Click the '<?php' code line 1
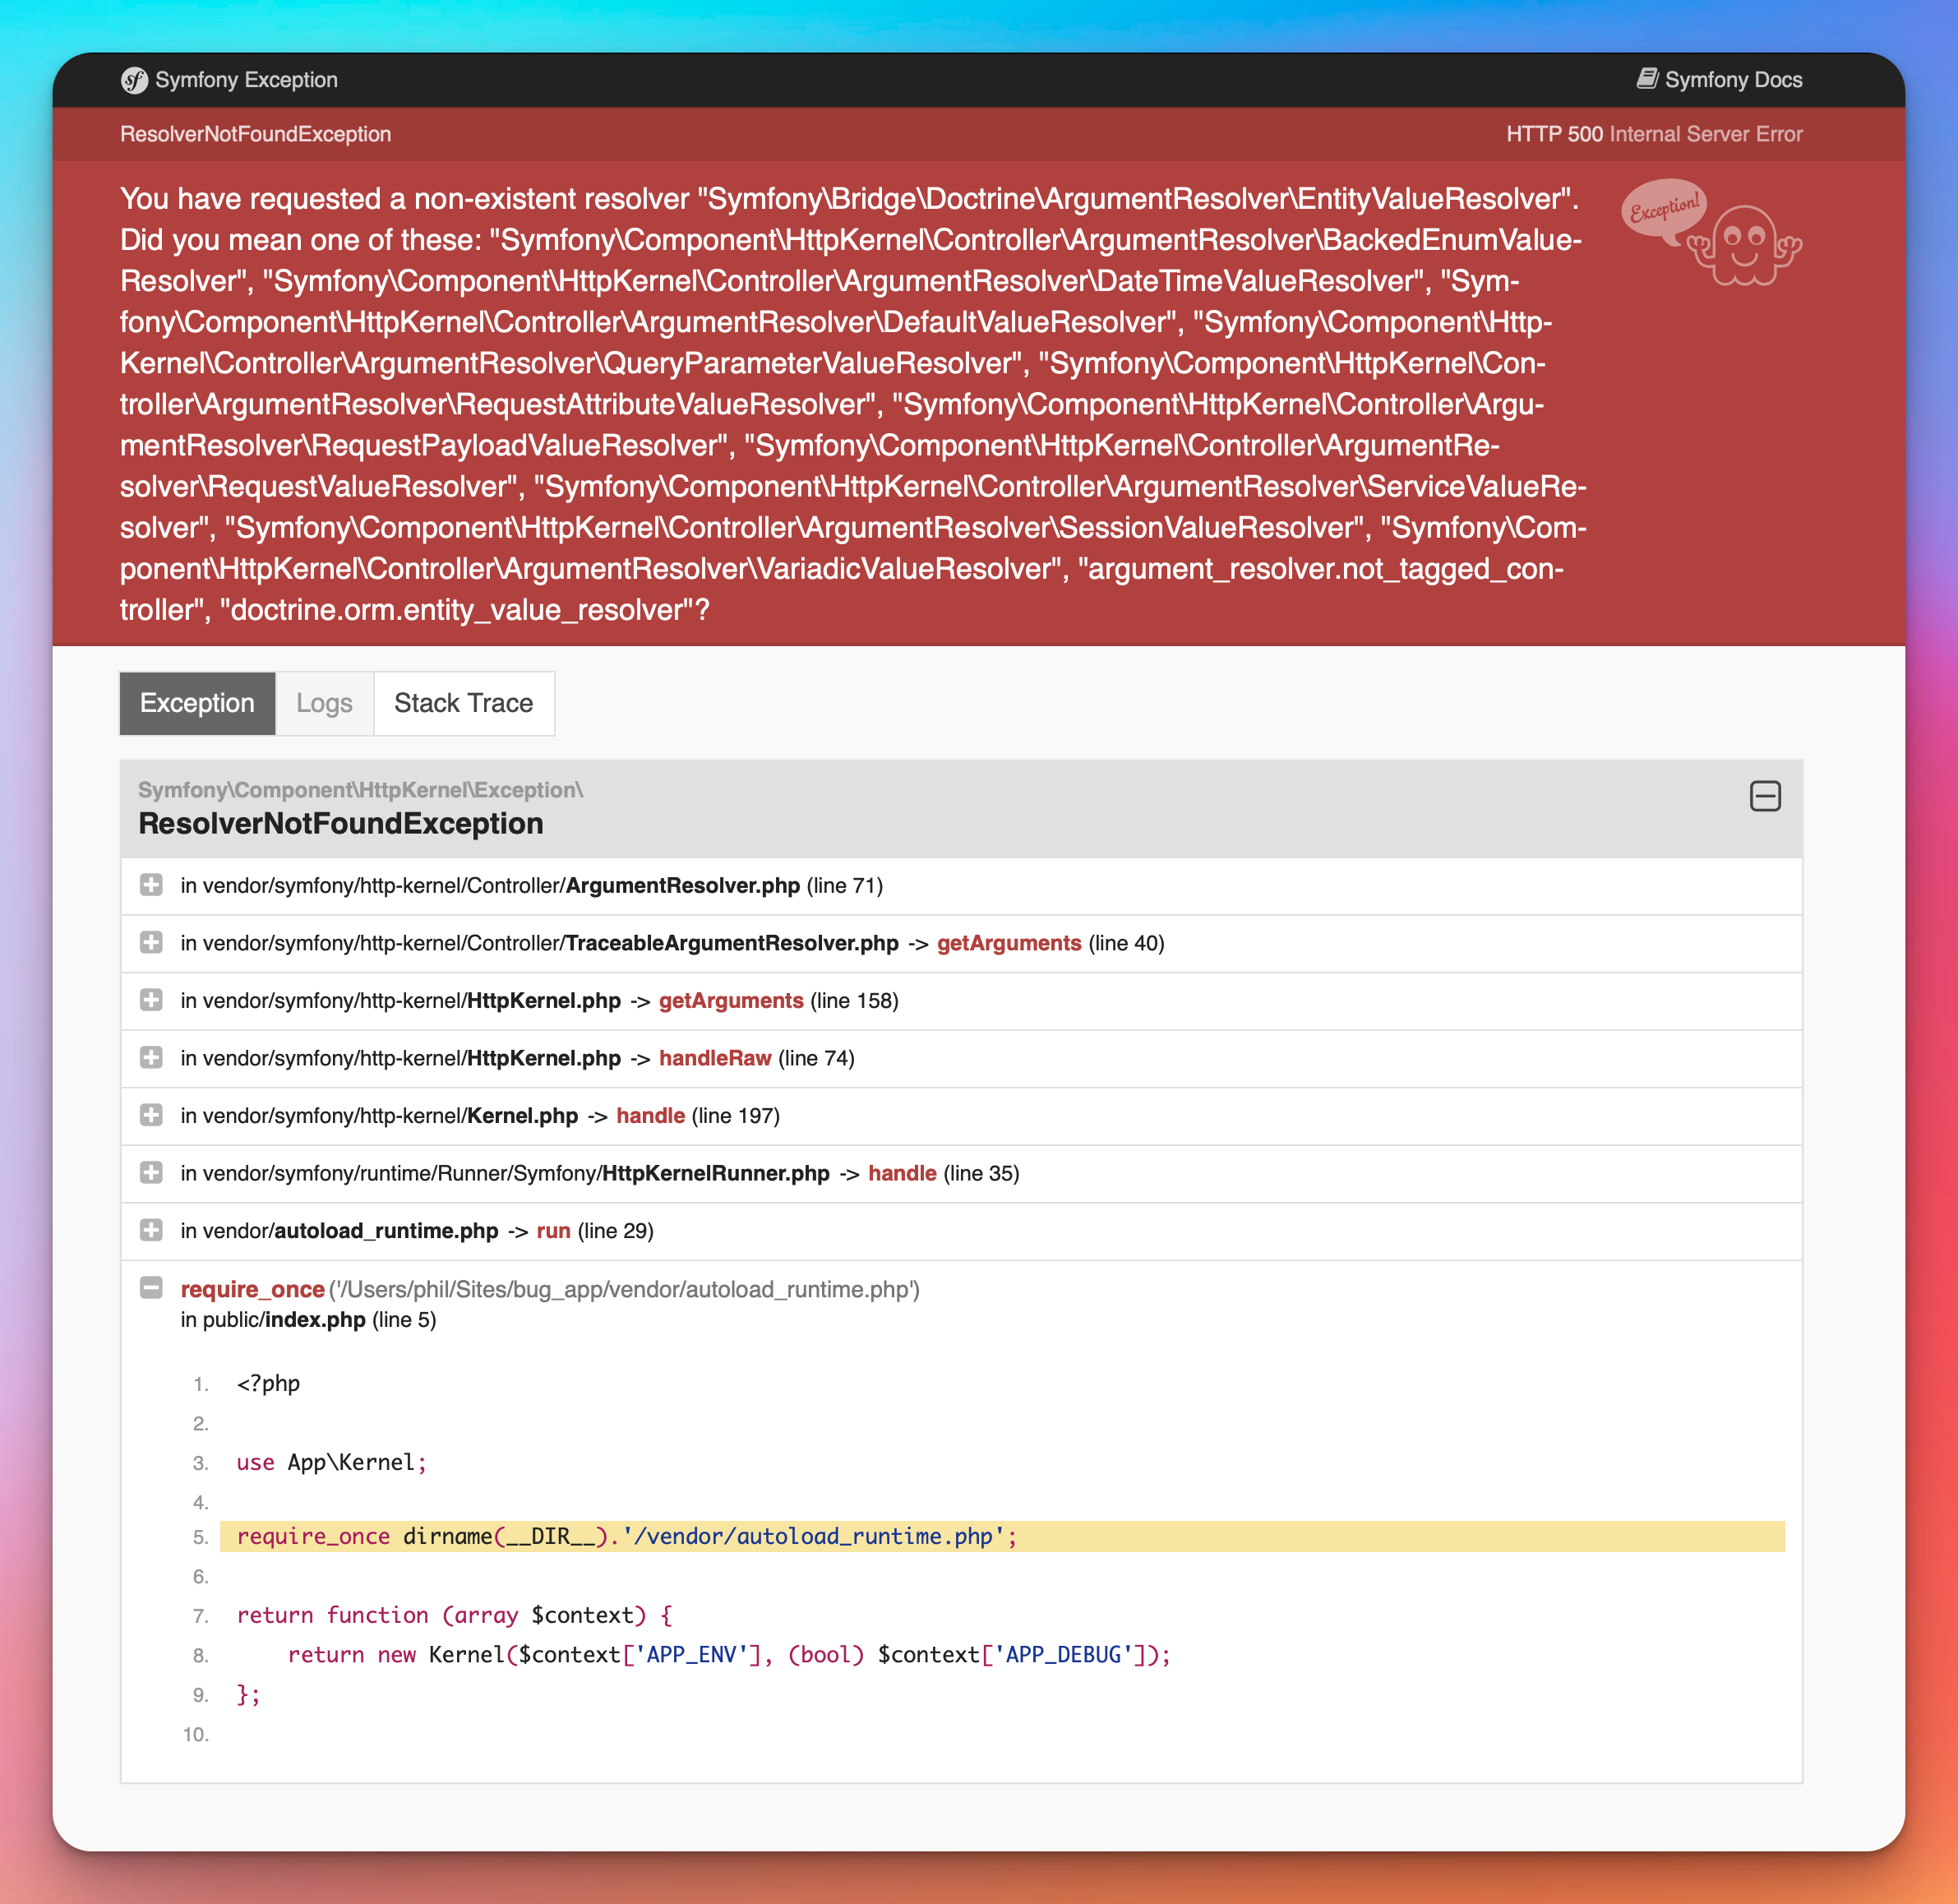 (x=268, y=1384)
